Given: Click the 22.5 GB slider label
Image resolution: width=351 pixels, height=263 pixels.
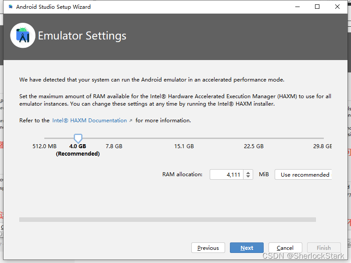Looking at the screenshot, I should coord(254,146).
